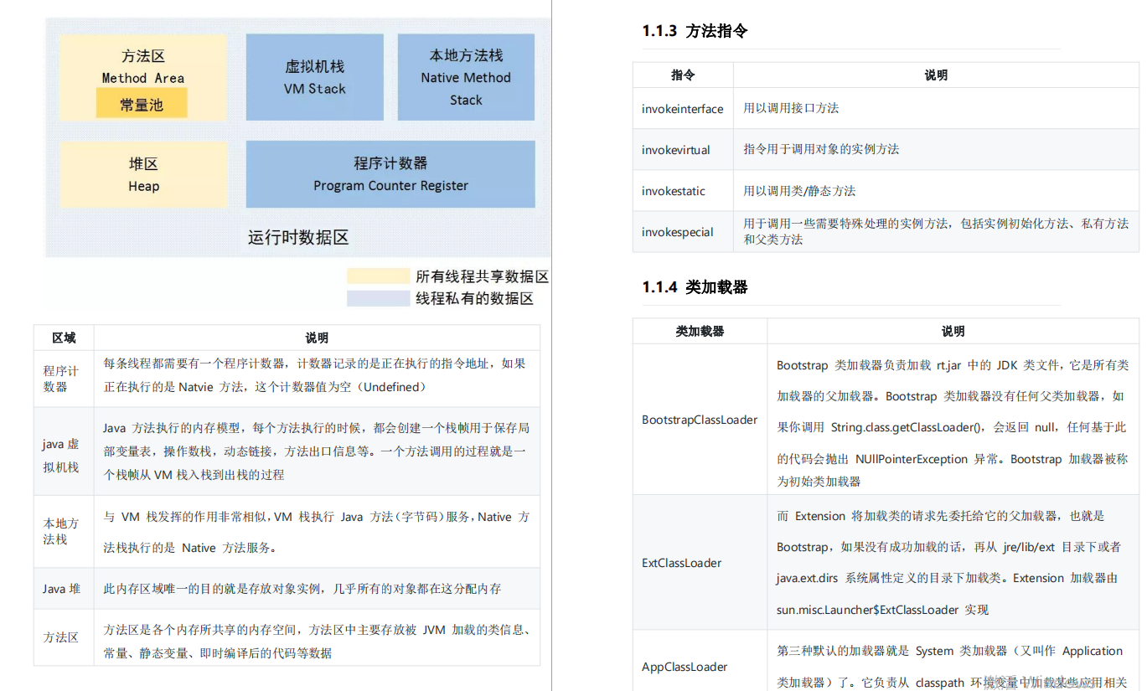The height and width of the screenshot is (691, 1147).
Task: Click the 1.1.4 类加载器 heading
Action: (x=695, y=287)
